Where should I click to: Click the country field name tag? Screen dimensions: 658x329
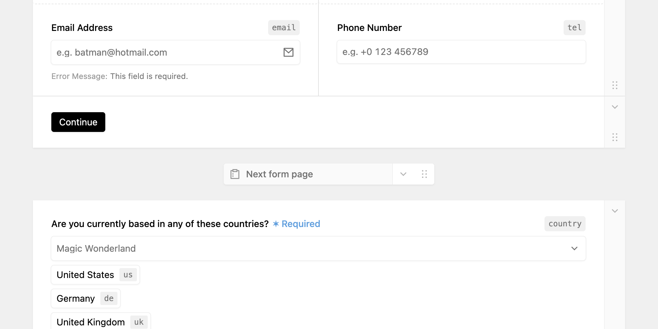click(x=565, y=224)
